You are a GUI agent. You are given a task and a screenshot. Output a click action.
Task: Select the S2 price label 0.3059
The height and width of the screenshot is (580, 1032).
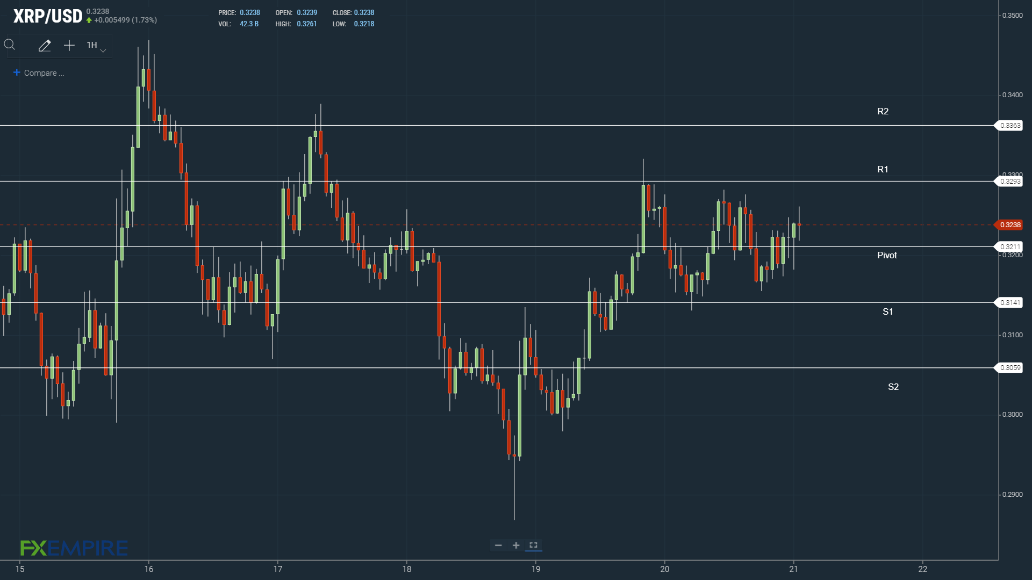[x=1010, y=368]
